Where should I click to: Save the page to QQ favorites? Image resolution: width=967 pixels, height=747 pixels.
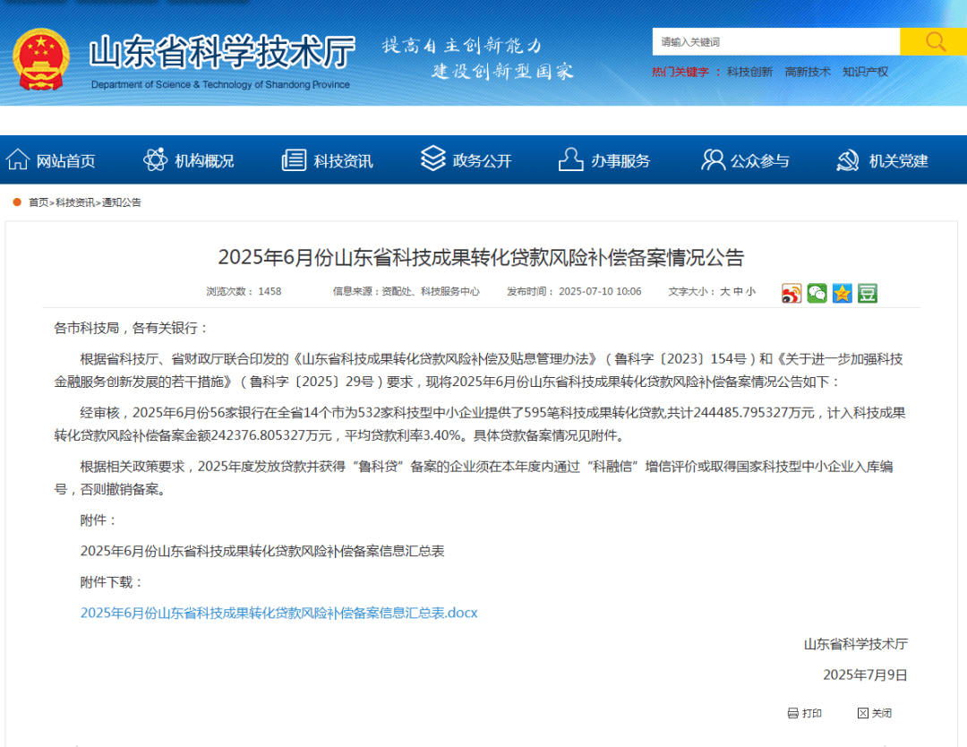pyautogui.click(x=842, y=293)
